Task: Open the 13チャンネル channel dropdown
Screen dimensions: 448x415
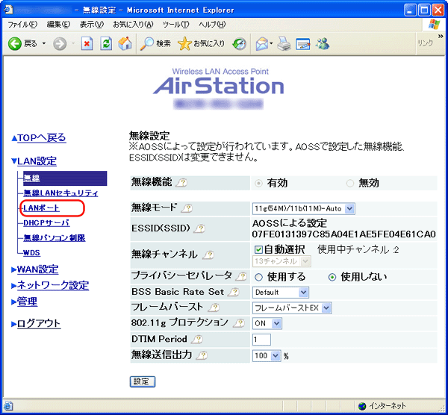Action: [x=281, y=261]
